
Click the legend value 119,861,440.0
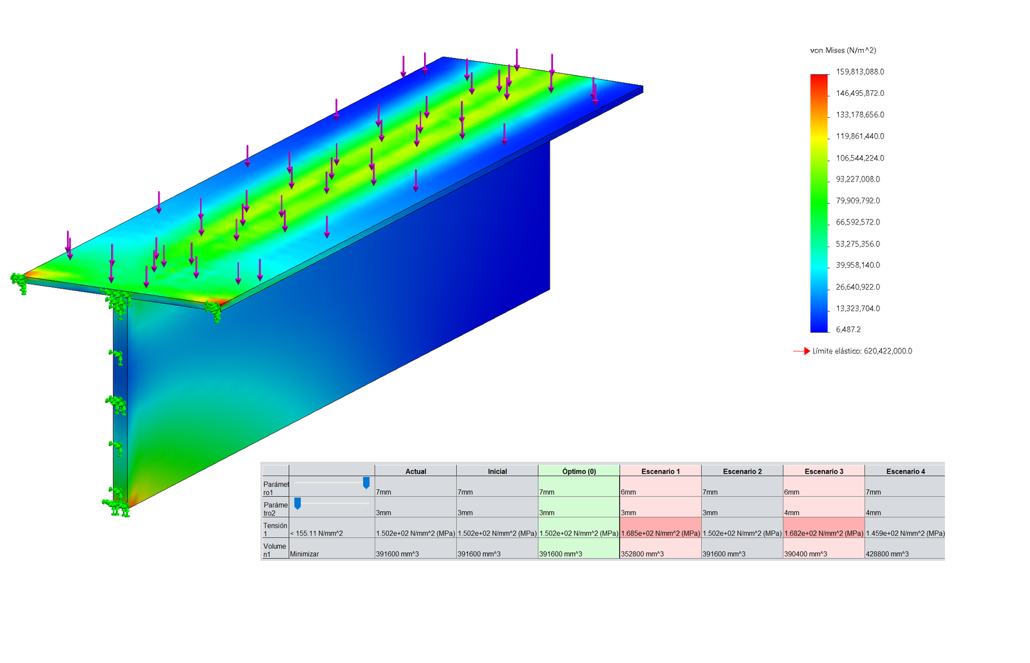(x=860, y=136)
